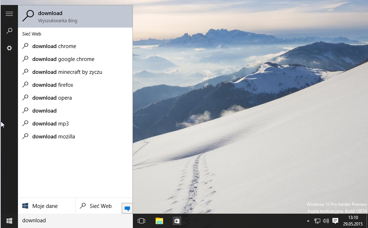Viewport: 368px width, 228px height.
Task: Open Task View on taskbar
Action: click(x=141, y=221)
